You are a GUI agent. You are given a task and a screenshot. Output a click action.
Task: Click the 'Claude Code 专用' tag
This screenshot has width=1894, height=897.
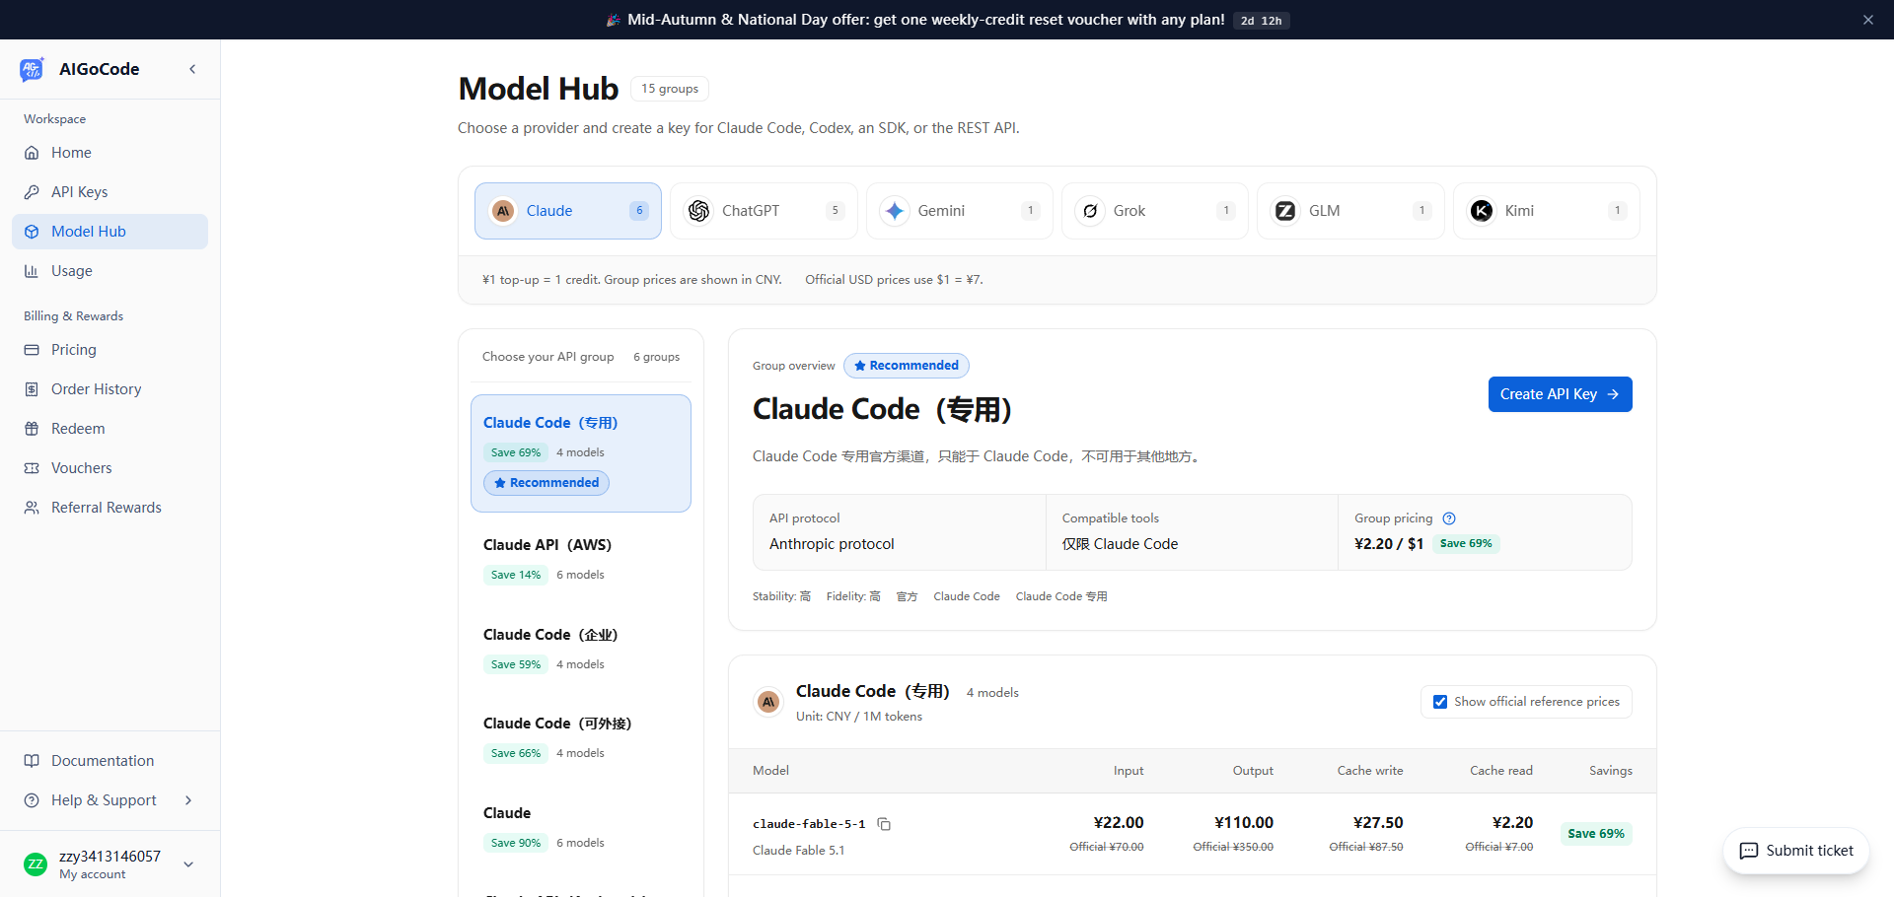[1061, 596]
